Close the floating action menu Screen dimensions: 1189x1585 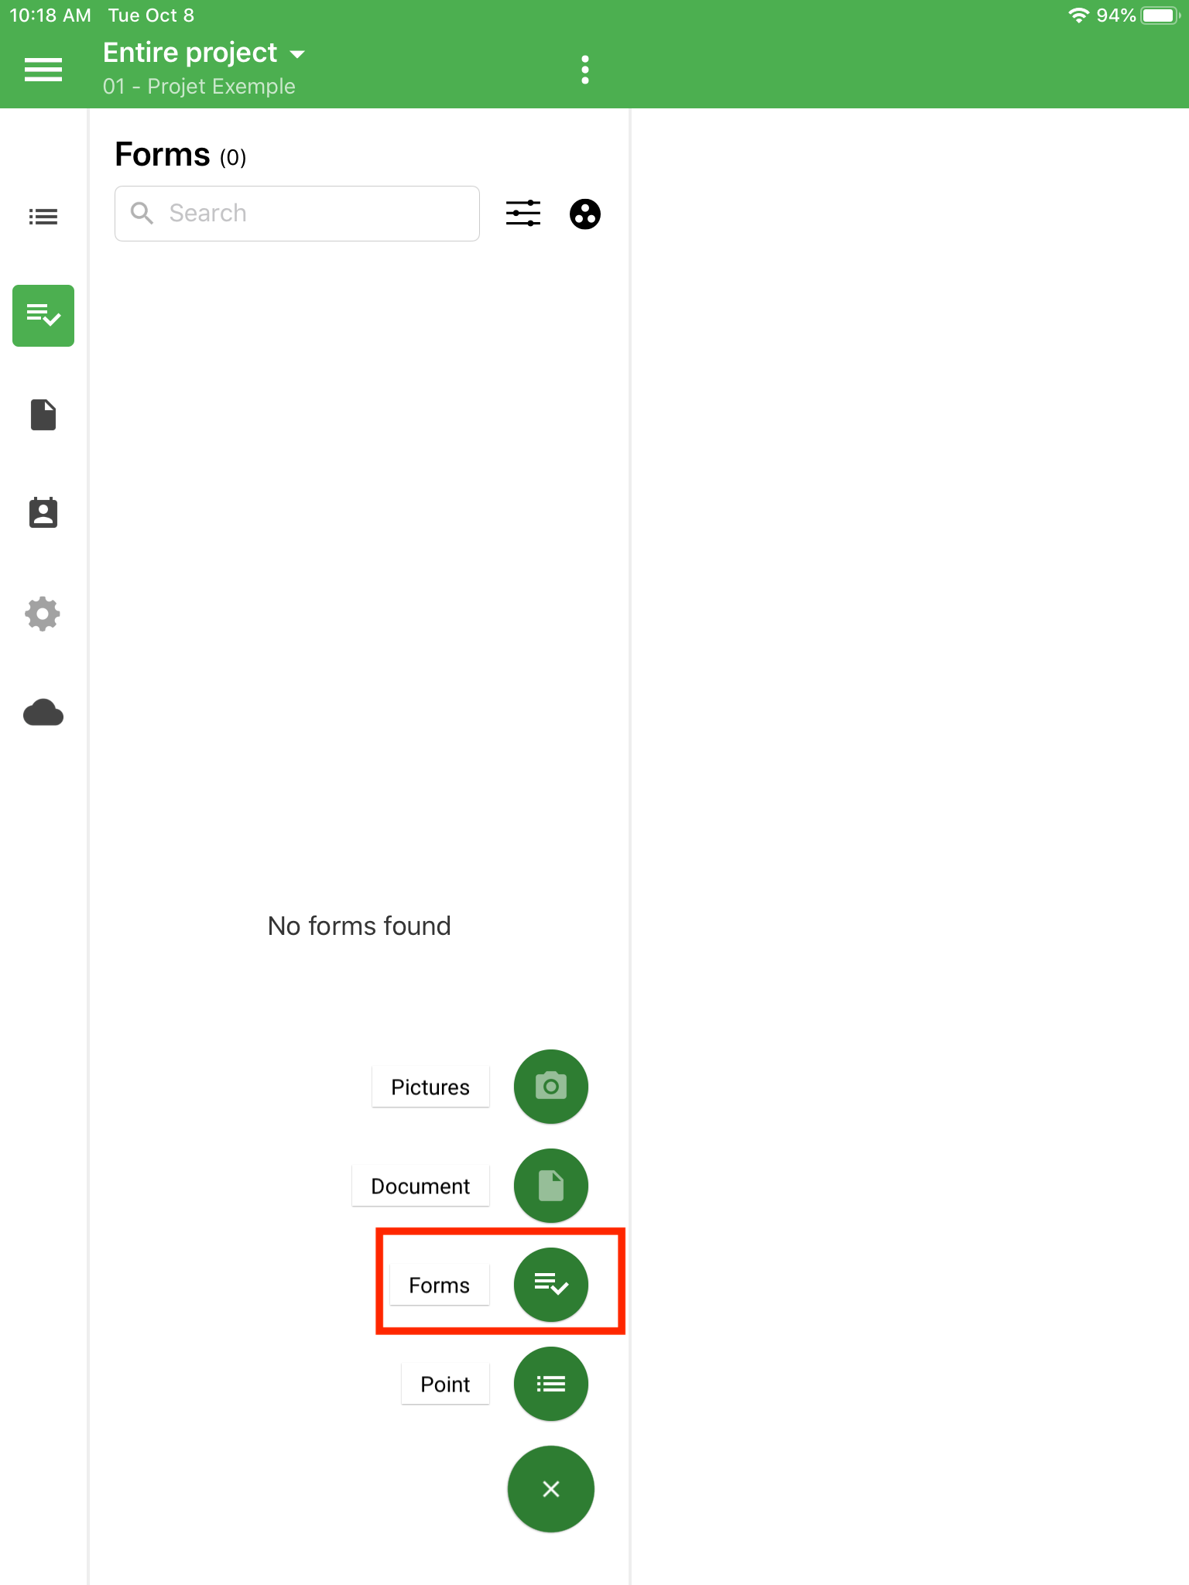click(551, 1489)
